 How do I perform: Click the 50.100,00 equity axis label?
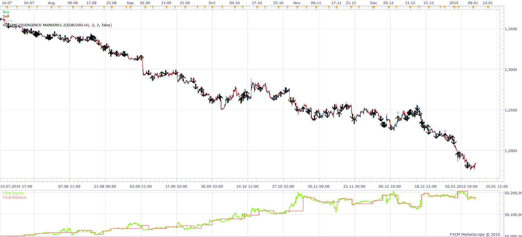pos(513,215)
